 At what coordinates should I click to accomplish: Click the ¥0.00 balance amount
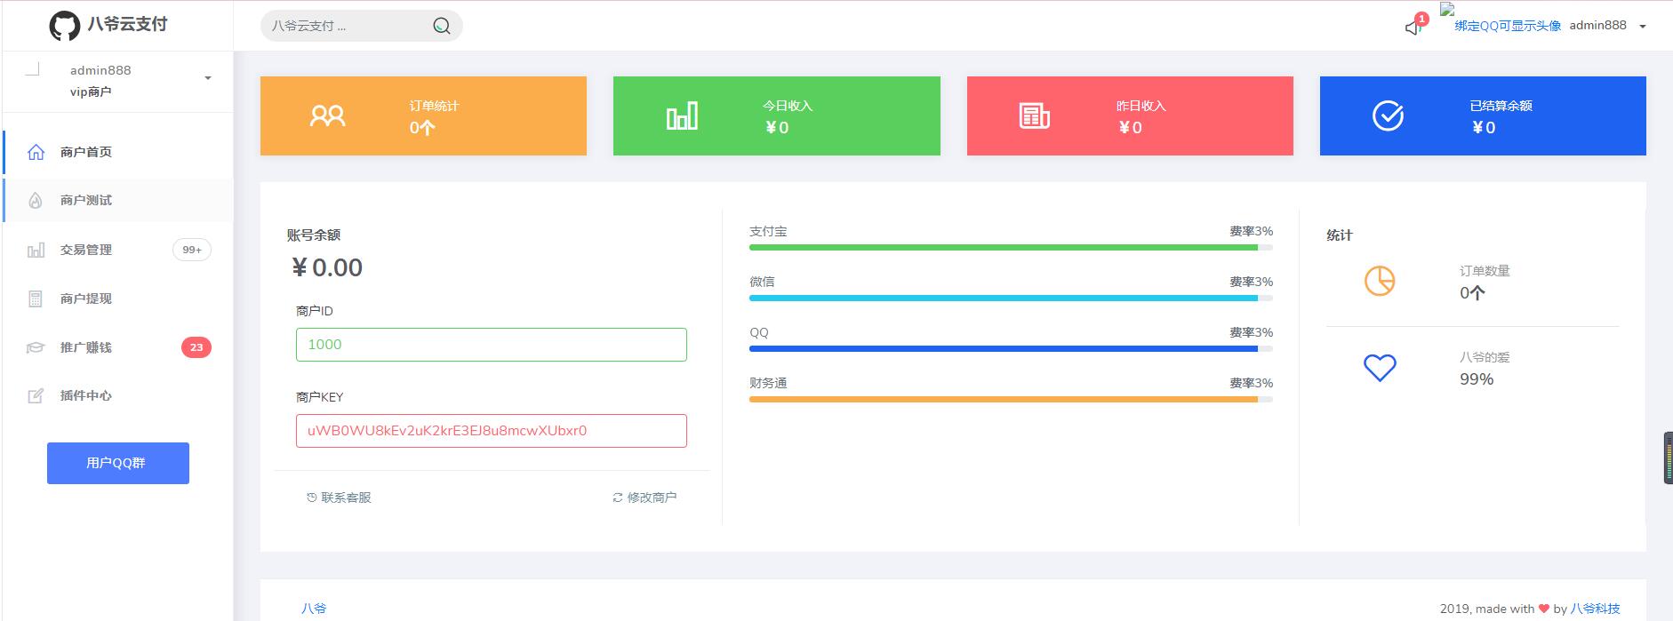coord(327,267)
